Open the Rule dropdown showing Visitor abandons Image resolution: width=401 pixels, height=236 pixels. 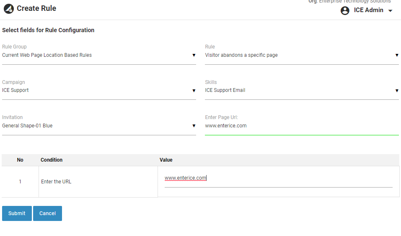click(x=302, y=55)
